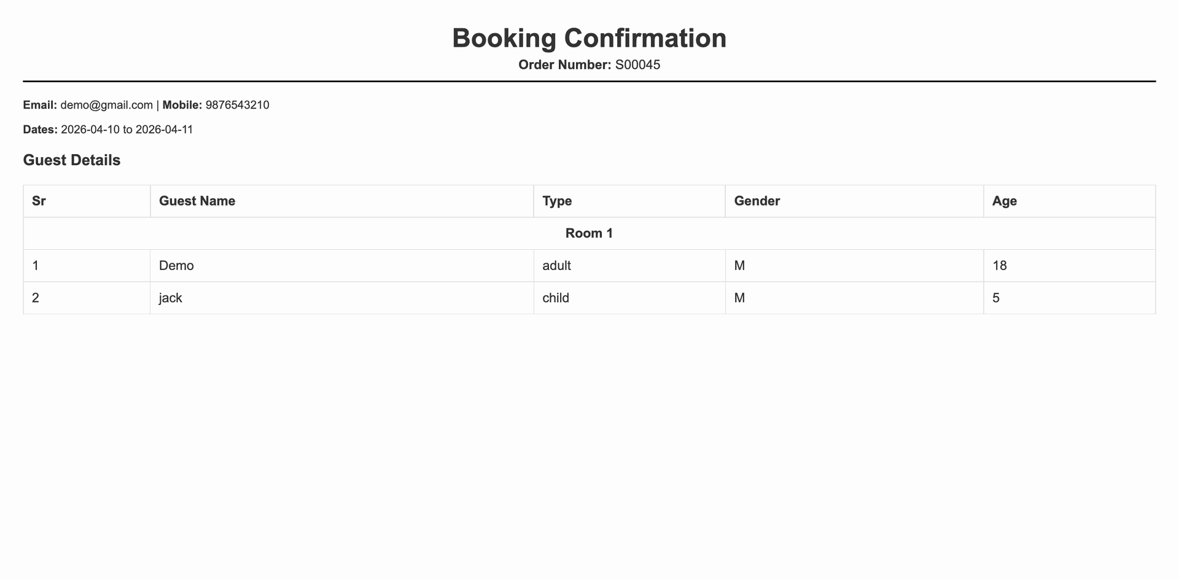The image size is (1179, 580).
Task: Click the Guest Details heading
Action: pos(72,160)
